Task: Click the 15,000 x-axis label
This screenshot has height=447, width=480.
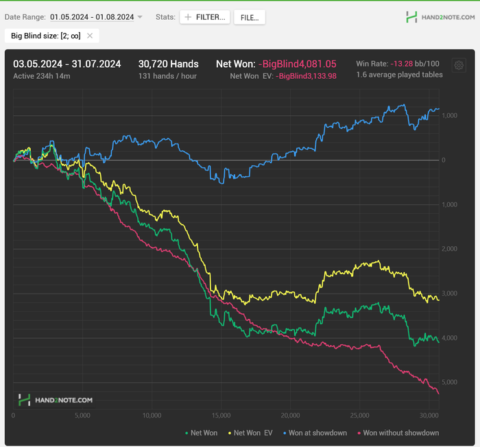Action: click(x=221, y=415)
